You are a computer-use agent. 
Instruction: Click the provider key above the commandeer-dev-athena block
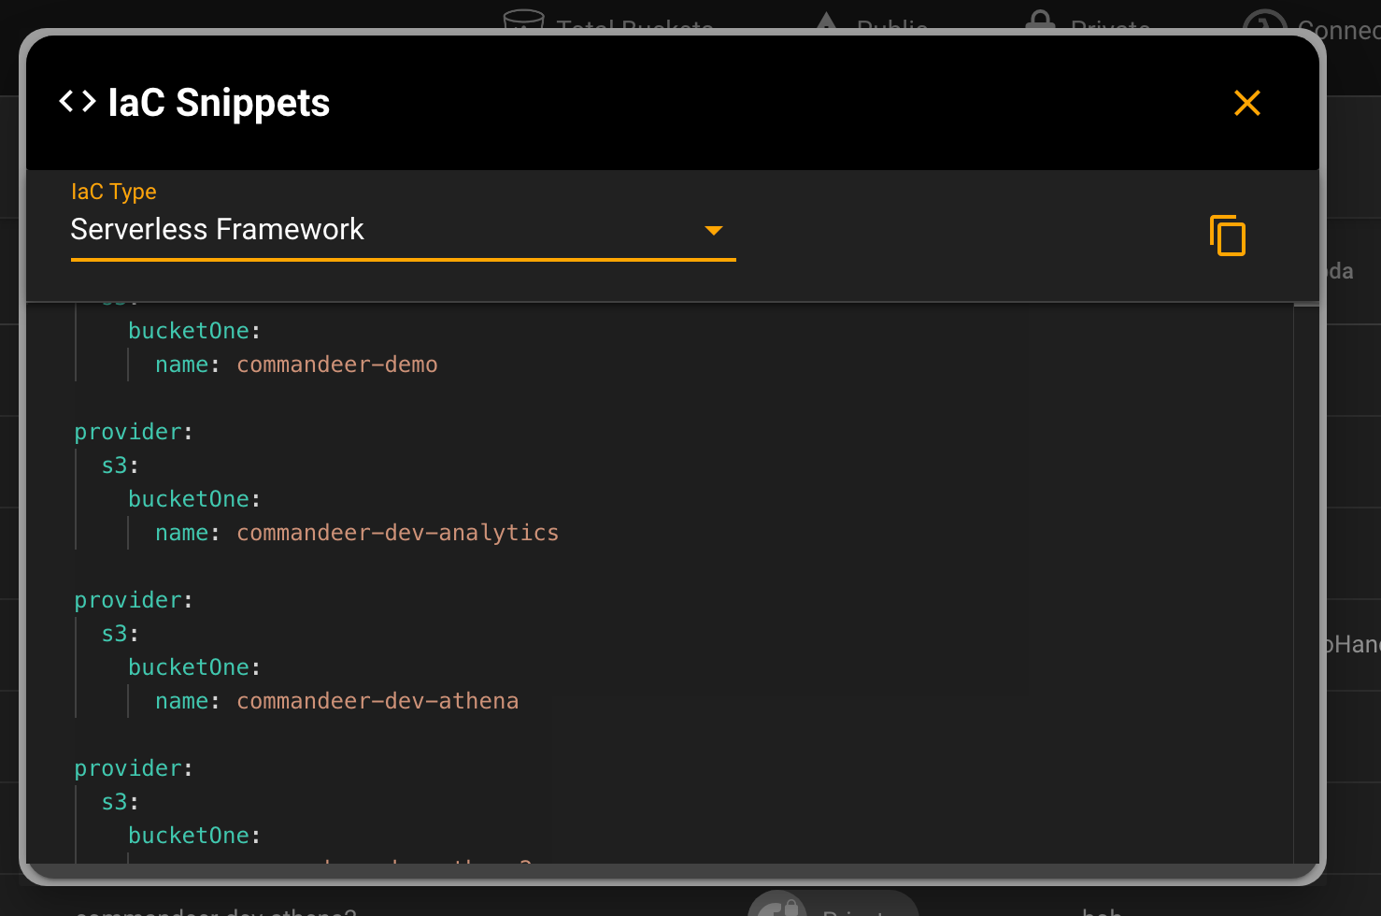(128, 600)
